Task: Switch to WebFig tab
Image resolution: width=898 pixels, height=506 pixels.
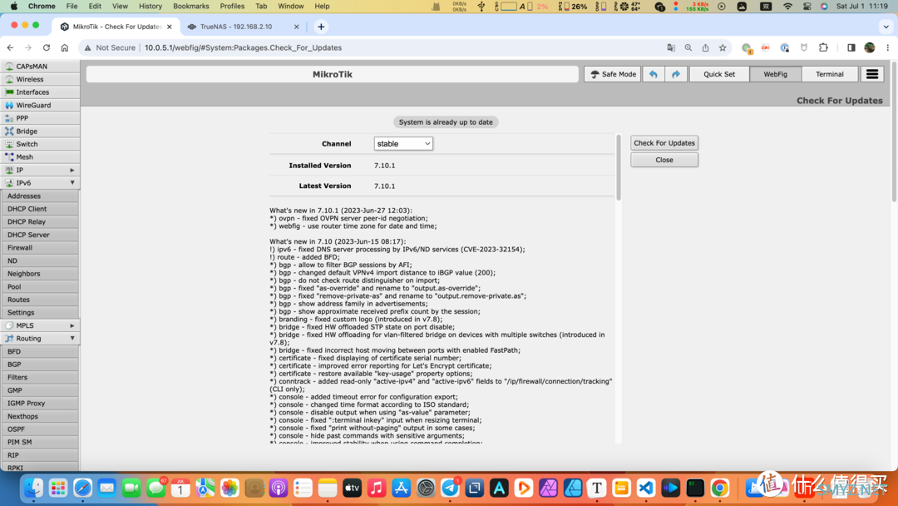Action: (776, 74)
